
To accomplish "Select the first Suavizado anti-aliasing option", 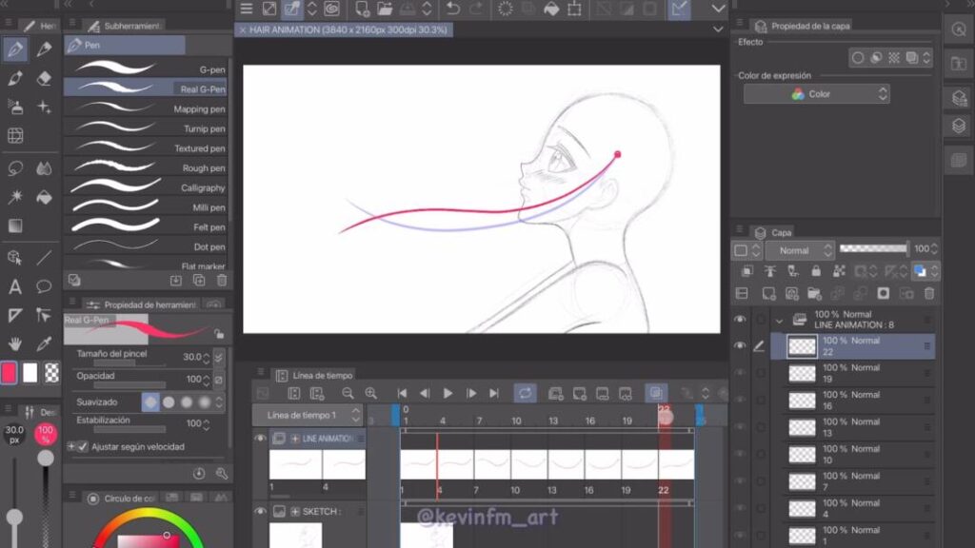I will click(x=150, y=402).
